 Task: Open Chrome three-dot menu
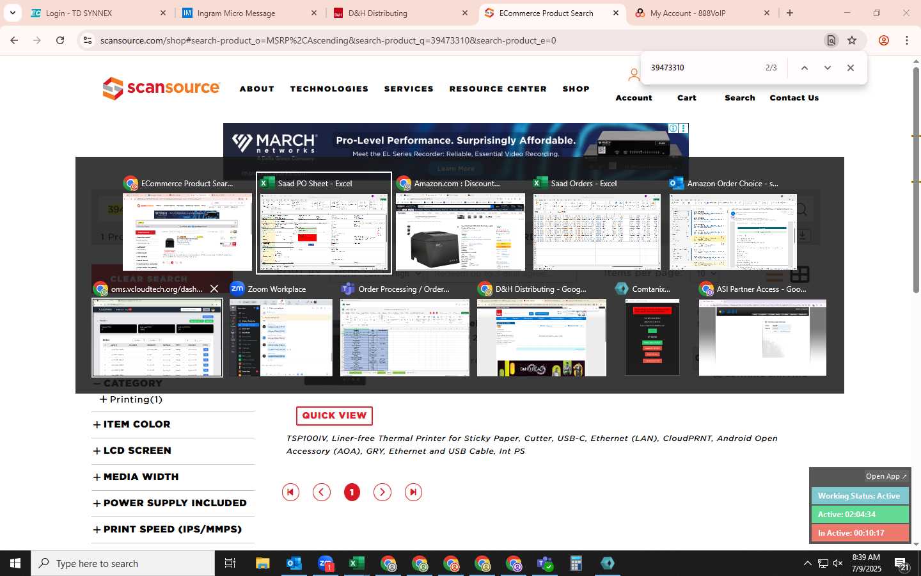point(907,40)
